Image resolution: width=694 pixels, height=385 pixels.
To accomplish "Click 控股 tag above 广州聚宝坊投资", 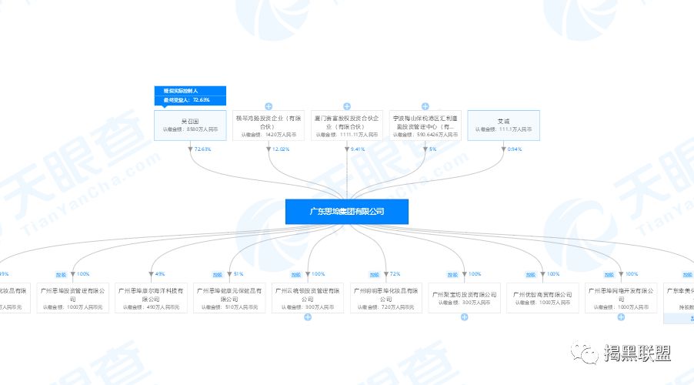I will [x=452, y=275].
